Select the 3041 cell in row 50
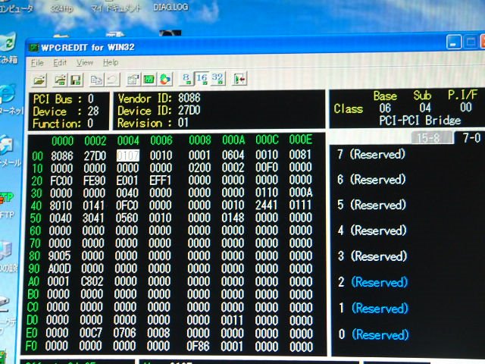 93,218
